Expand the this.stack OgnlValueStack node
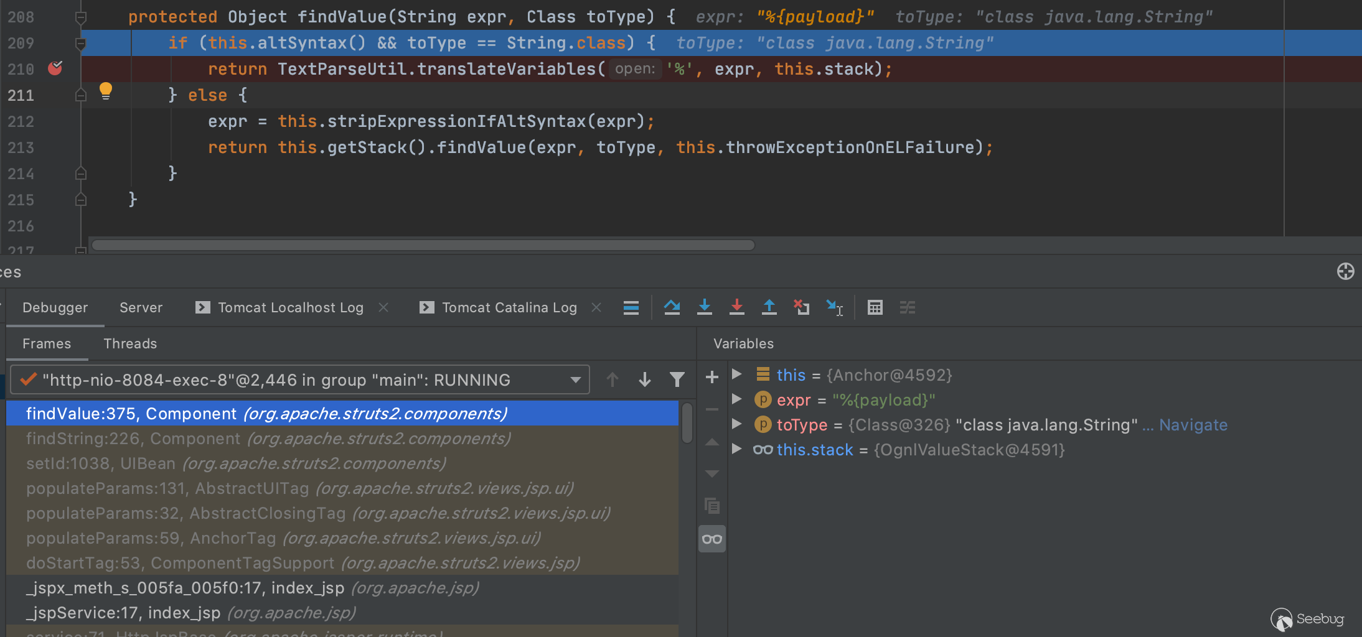1362x637 pixels. coord(737,449)
